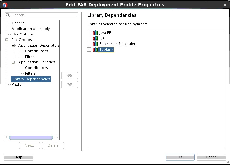
Task: Move selected library down with arrow button
Action: click(70, 84)
